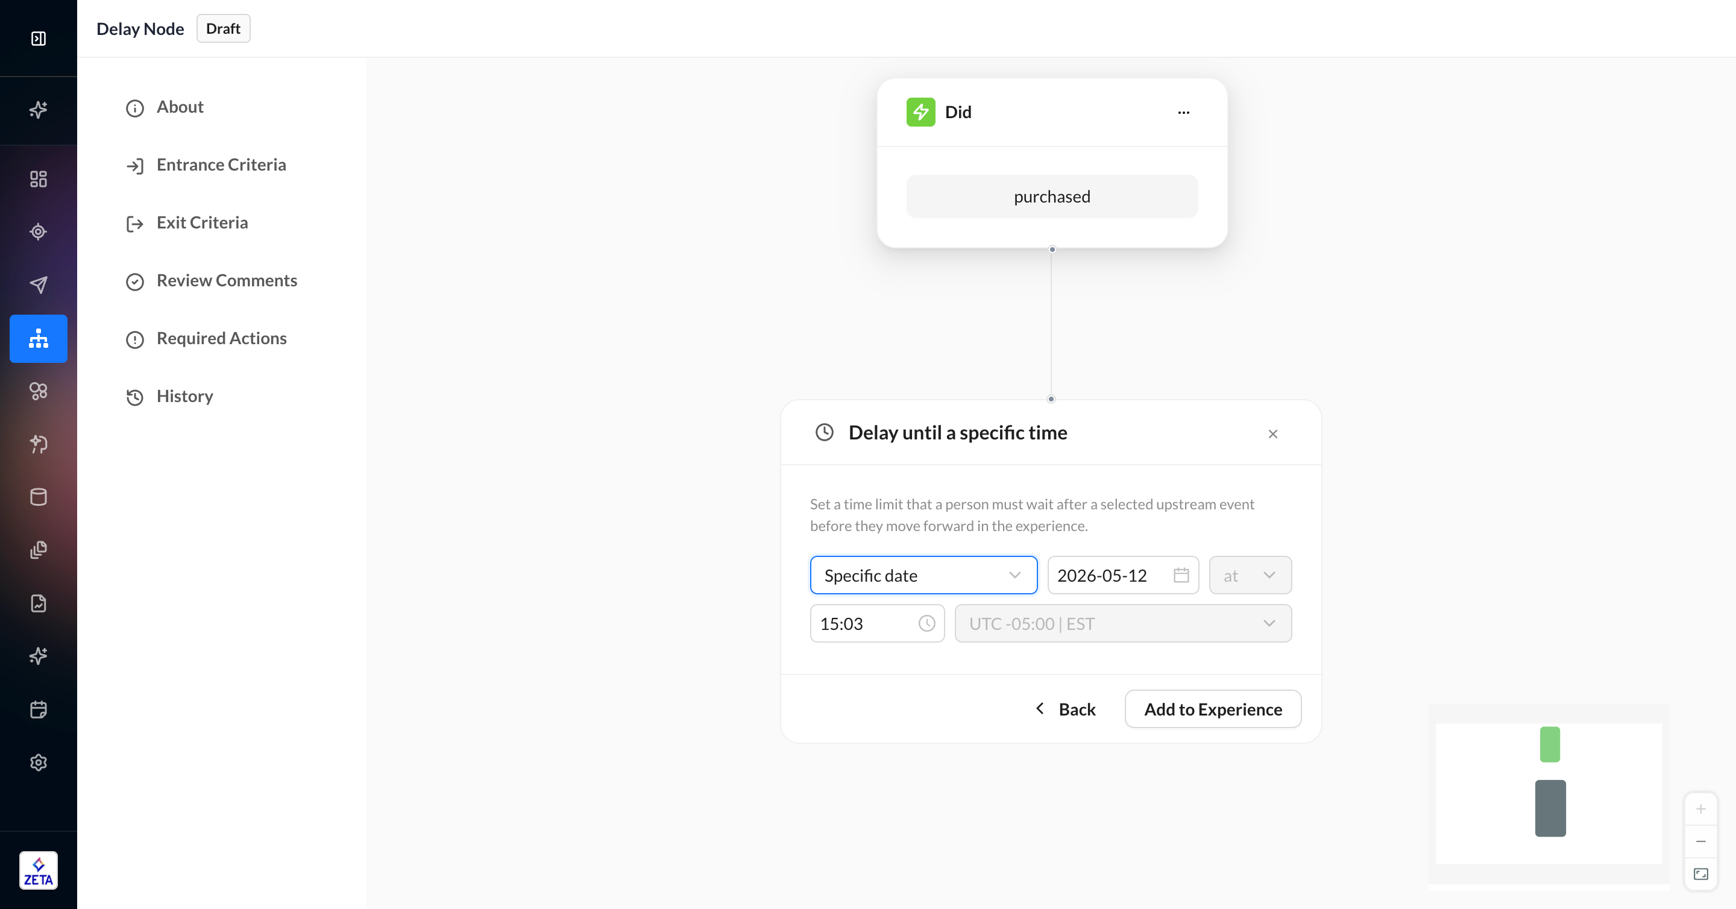Expand the Specific date dropdown
Screen dimensions: 1736x909
coord(923,576)
